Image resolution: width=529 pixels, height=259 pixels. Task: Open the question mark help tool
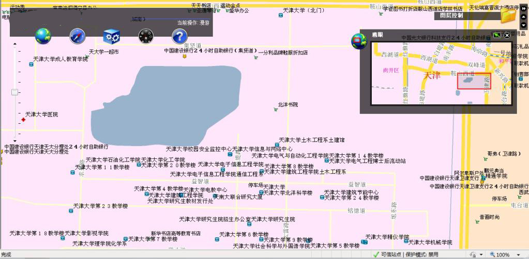tap(180, 36)
